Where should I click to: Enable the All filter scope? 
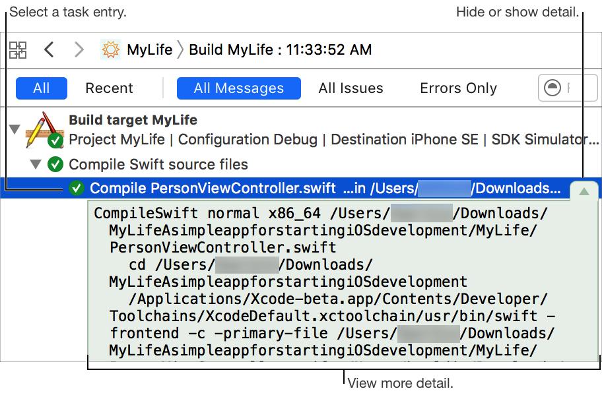(x=41, y=88)
